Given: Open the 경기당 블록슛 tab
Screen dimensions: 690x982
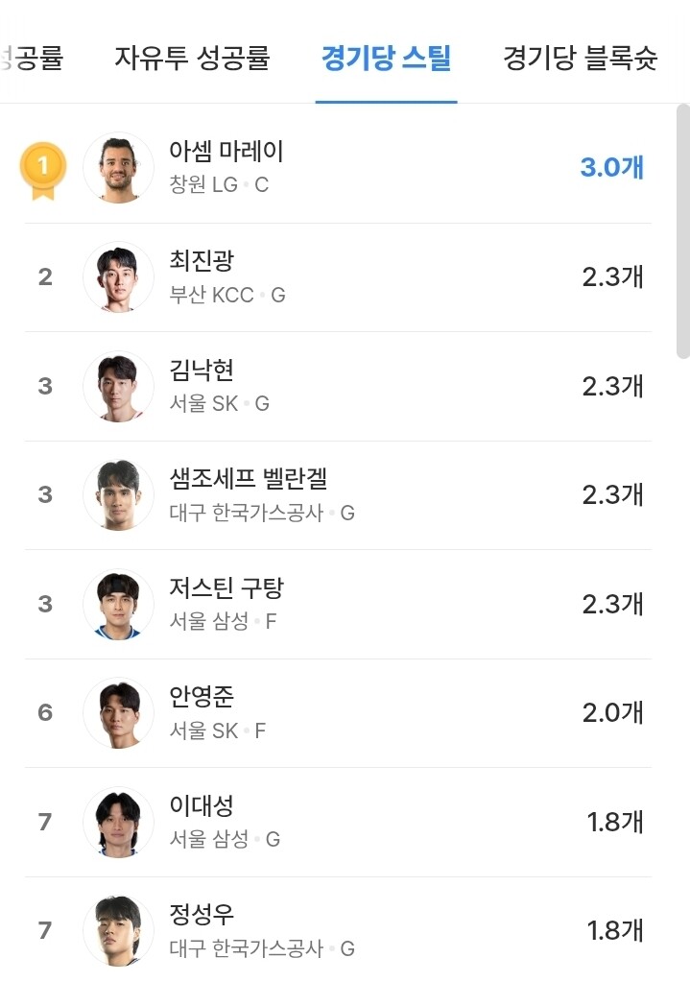Looking at the screenshot, I should pyautogui.click(x=580, y=59).
